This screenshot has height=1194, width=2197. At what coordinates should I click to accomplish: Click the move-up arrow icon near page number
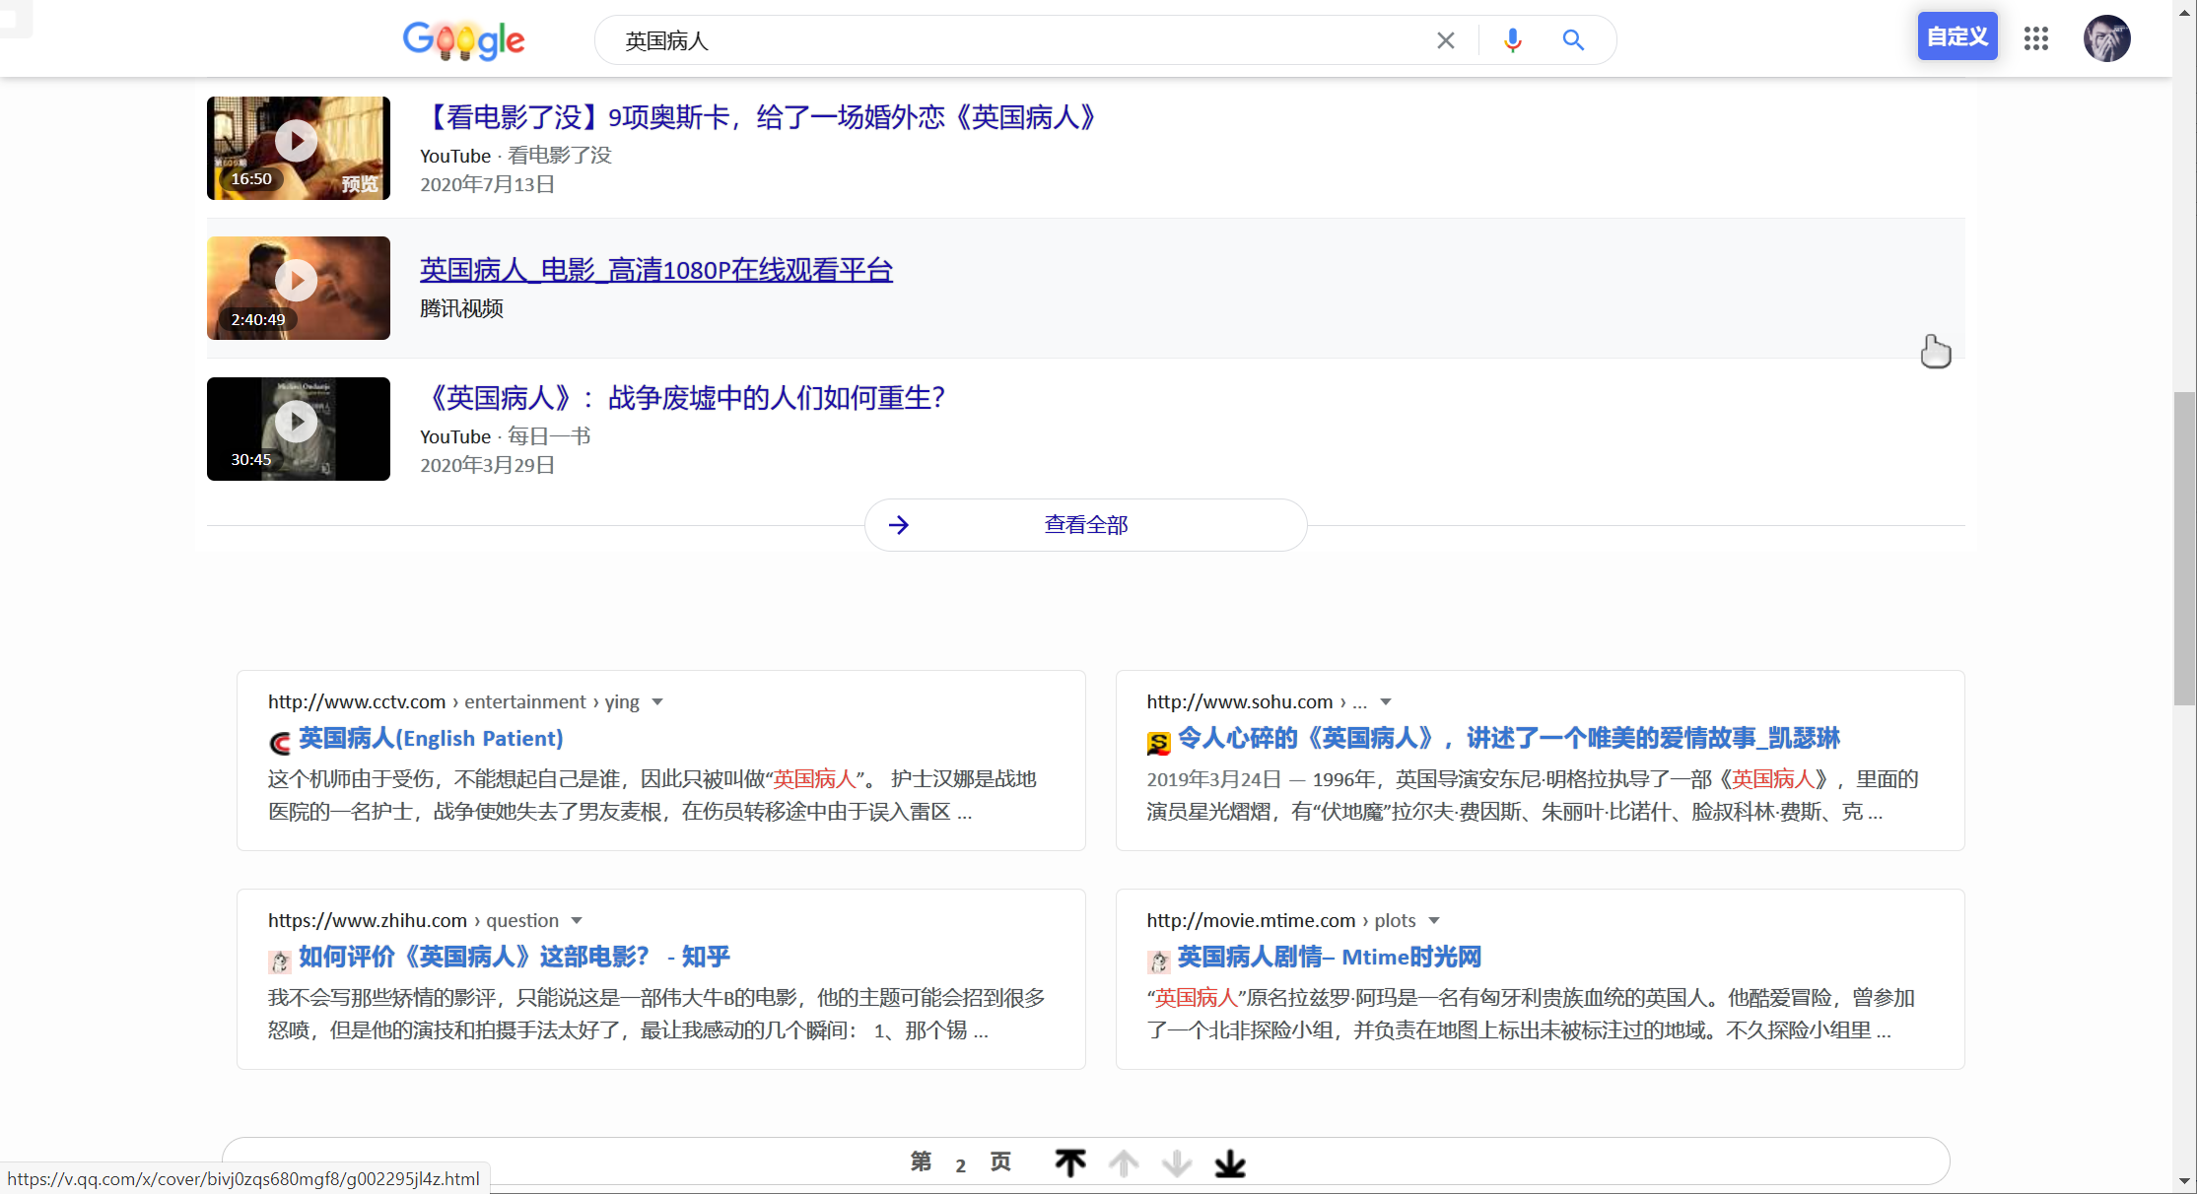coord(1124,1162)
